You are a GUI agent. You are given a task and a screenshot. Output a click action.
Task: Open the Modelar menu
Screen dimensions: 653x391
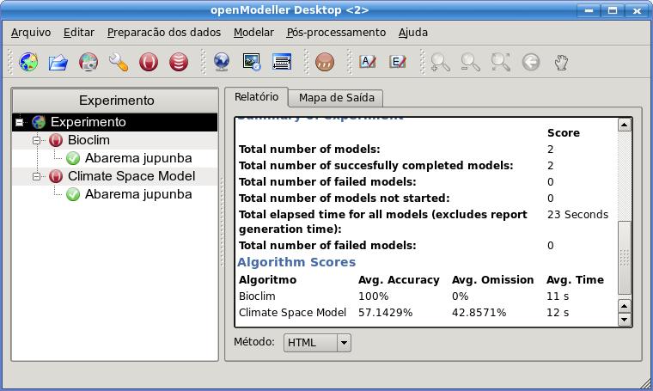[x=253, y=33]
